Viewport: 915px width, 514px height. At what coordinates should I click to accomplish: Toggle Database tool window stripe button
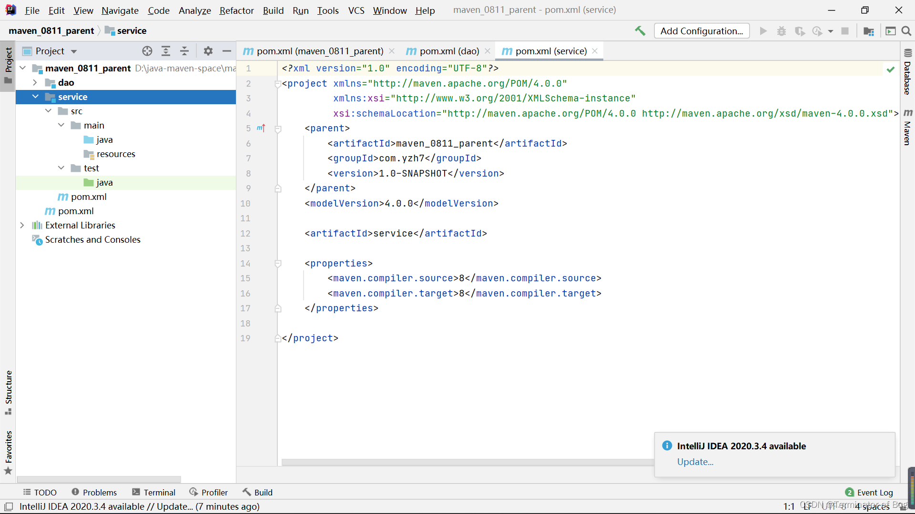click(x=907, y=72)
